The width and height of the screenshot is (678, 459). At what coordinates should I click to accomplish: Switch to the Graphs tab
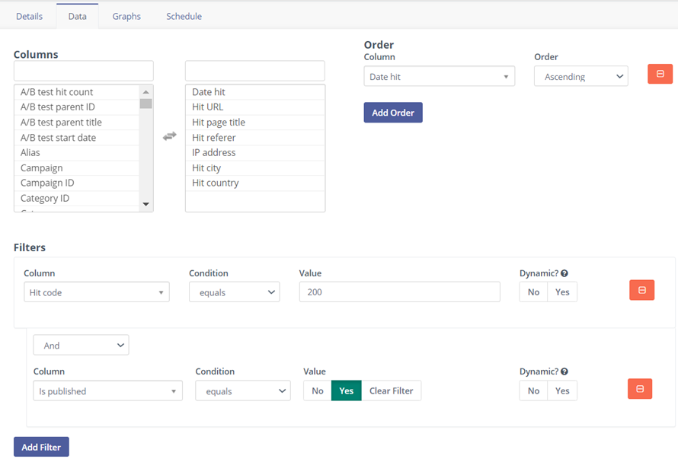(x=126, y=16)
